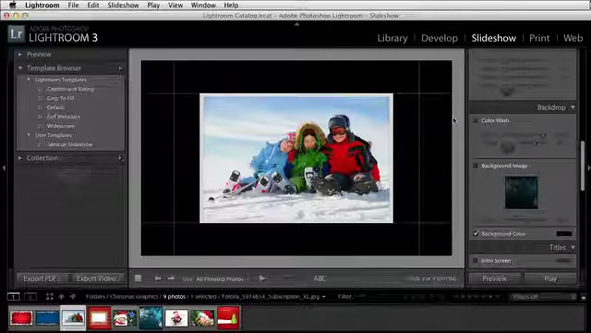
Task: Click the Preview button in right panel
Action: [494, 278]
